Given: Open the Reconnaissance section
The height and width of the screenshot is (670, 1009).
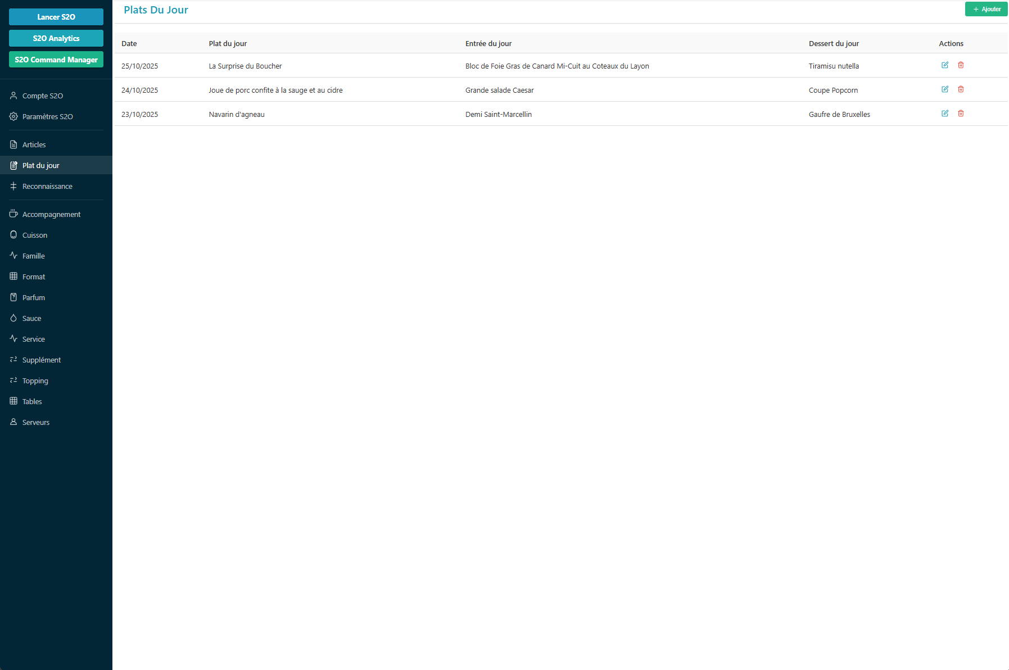Looking at the screenshot, I should pyautogui.click(x=47, y=186).
